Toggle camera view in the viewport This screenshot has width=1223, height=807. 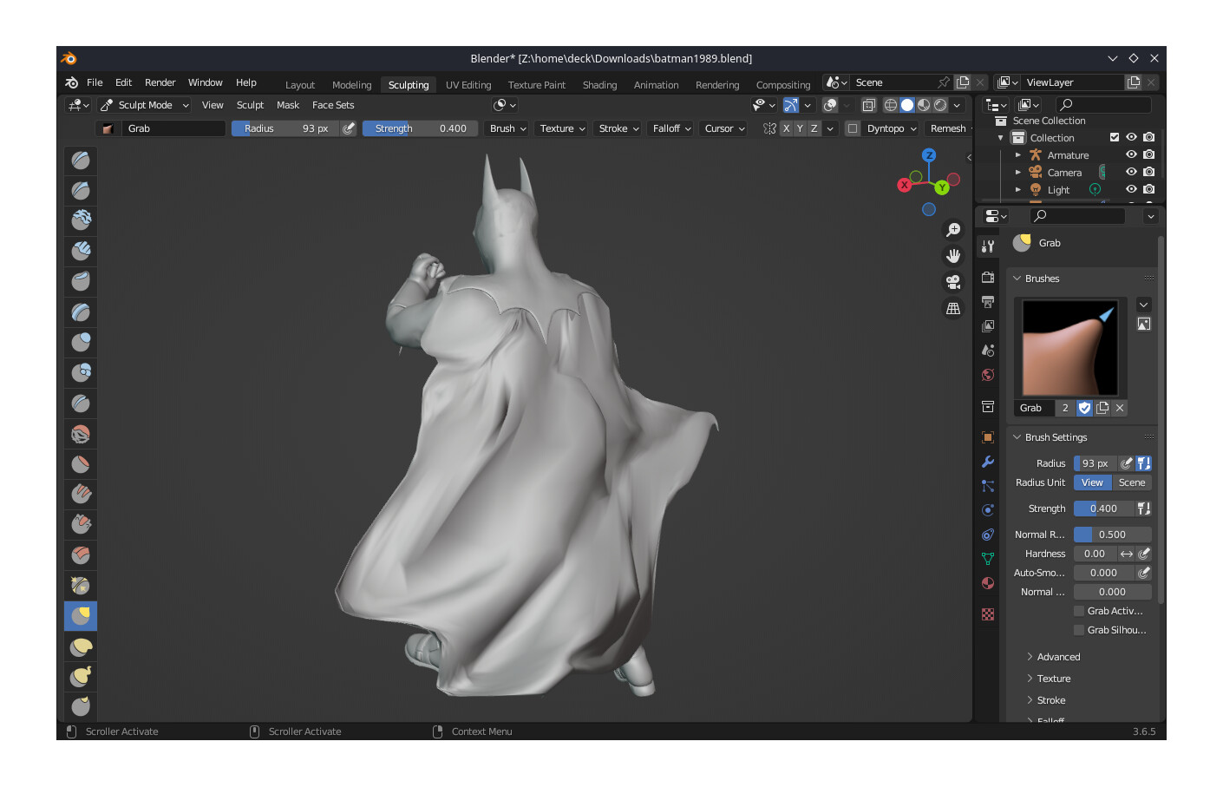953,282
